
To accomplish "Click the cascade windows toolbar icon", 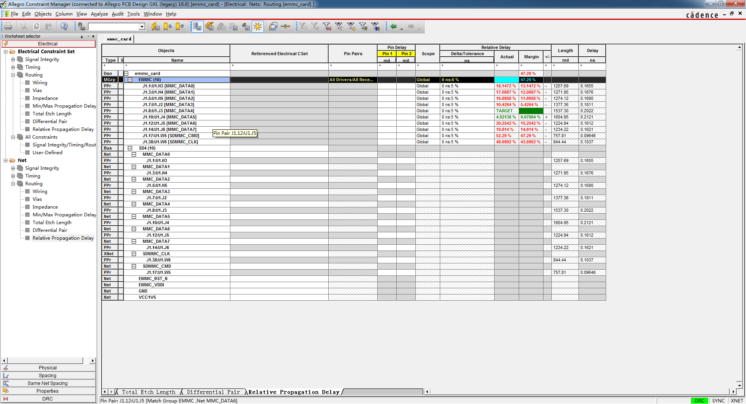I will [x=273, y=26].
